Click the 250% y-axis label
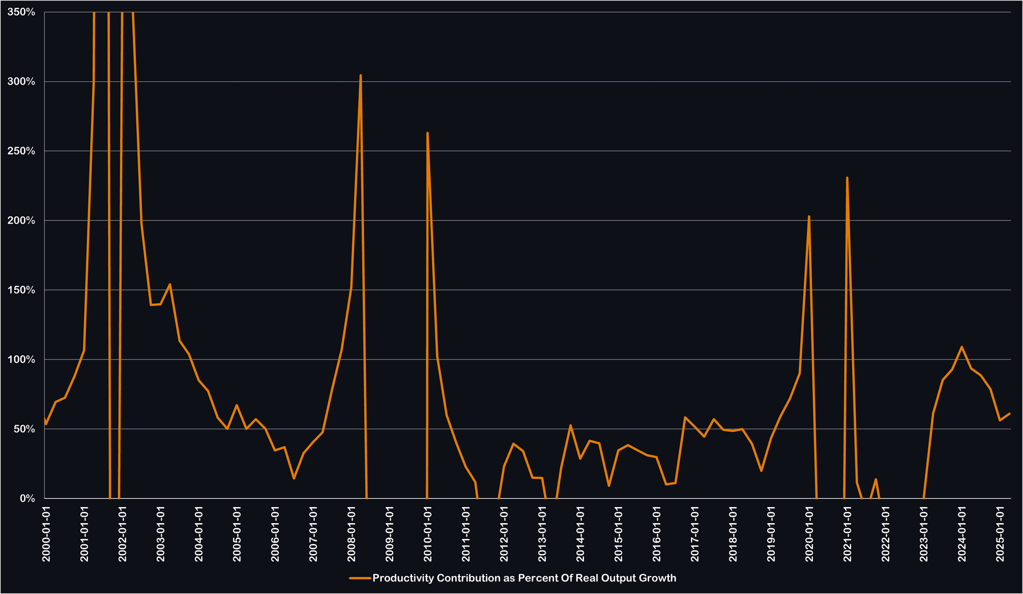Viewport: 1023px width, 594px height. [x=21, y=151]
